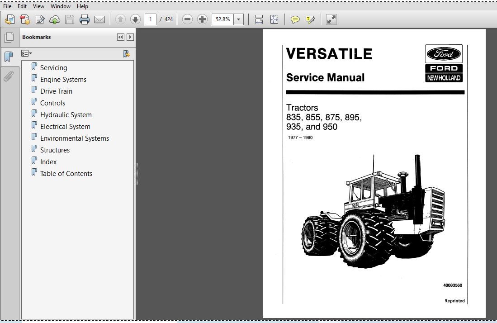Click the cloud upload icon
This screenshot has height=323, width=497.
(55, 19)
